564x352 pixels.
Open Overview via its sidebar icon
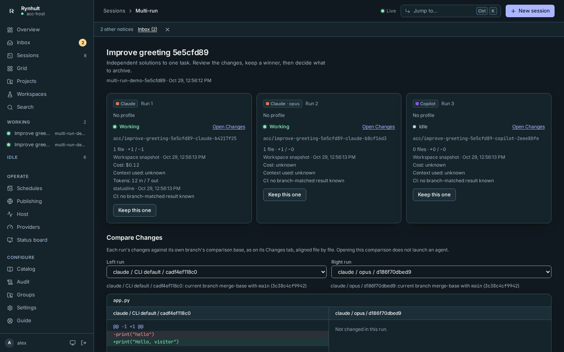point(10,30)
